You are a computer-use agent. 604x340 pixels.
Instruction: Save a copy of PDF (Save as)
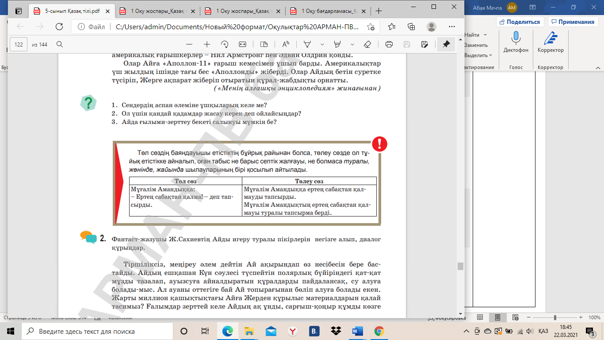(x=424, y=44)
